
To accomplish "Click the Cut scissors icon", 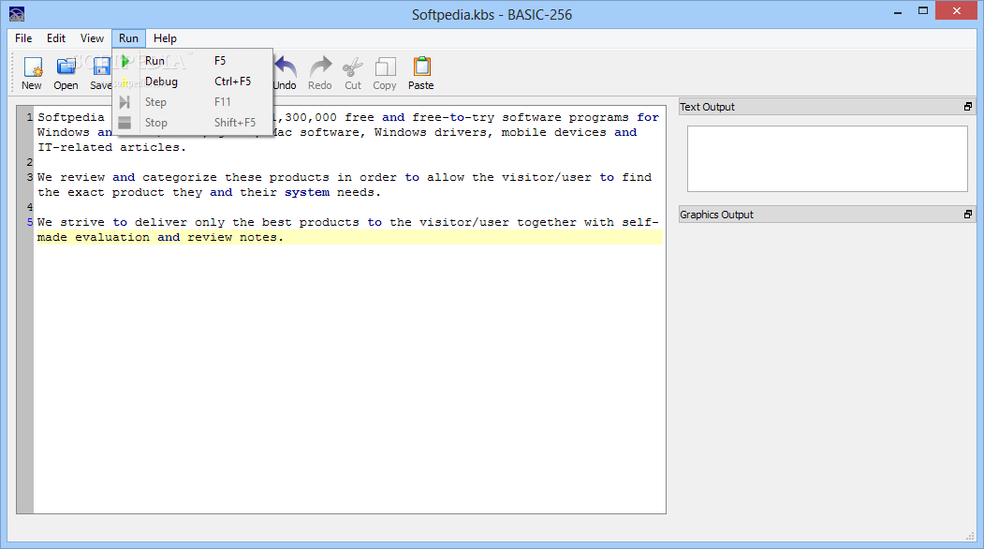I will 353,67.
